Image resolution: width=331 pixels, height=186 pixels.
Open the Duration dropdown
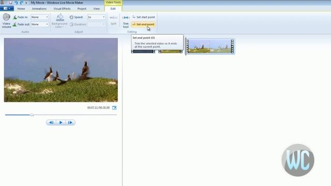coord(96,24)
